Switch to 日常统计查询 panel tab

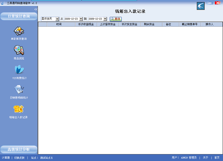[19, 16]
